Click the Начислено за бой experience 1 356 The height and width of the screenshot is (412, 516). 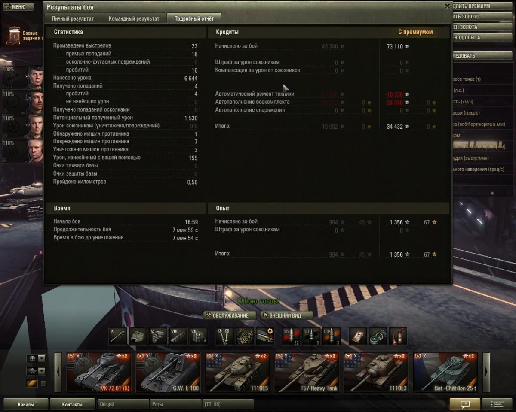point(396,222)
